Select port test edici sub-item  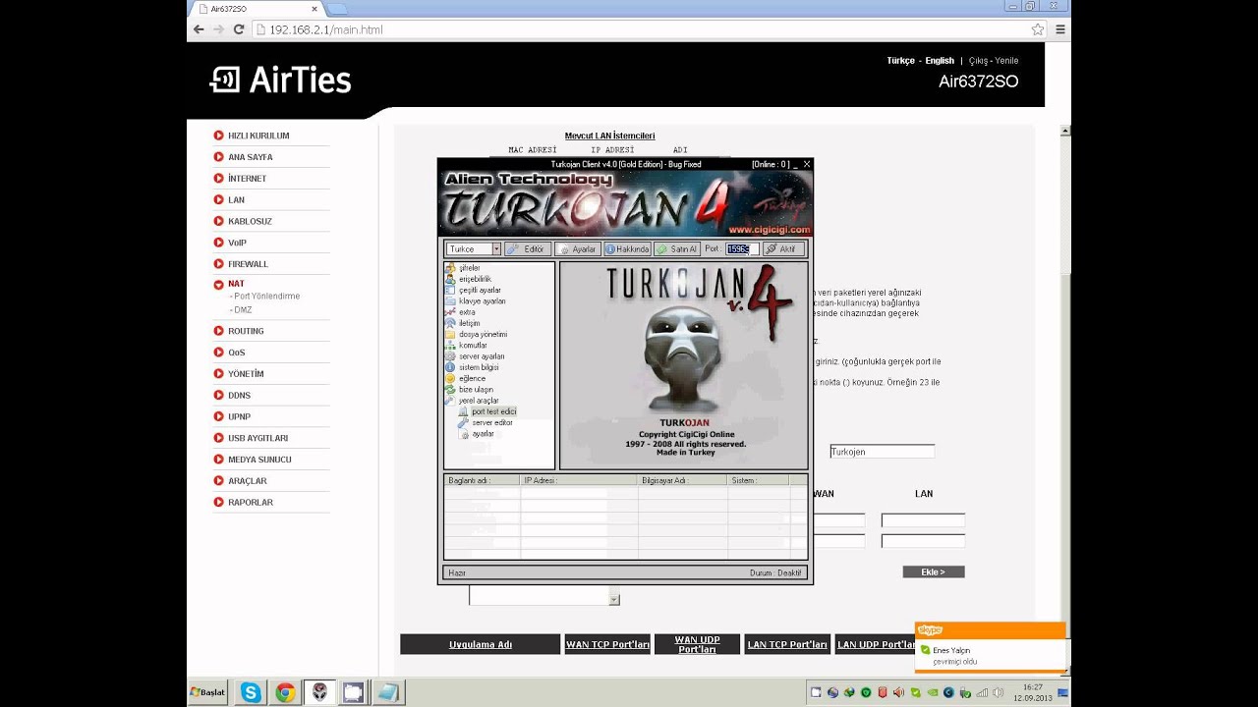pos(493,411)
